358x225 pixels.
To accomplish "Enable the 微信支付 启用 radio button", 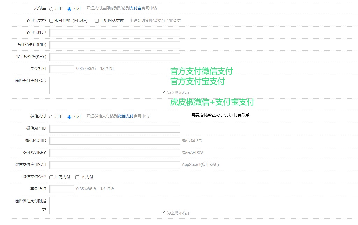I will [51, 117].
